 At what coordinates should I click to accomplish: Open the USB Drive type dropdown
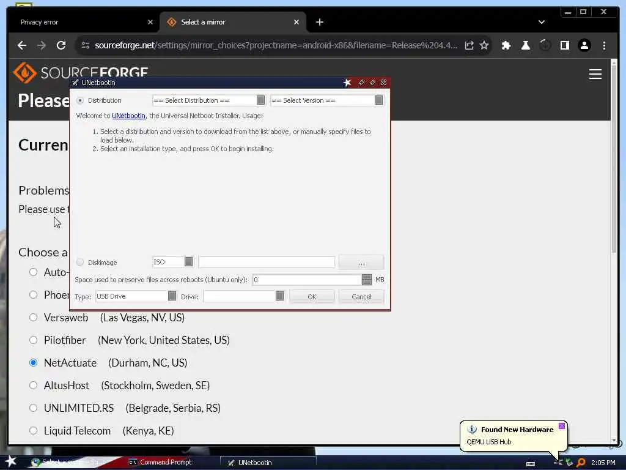point(136,296)
